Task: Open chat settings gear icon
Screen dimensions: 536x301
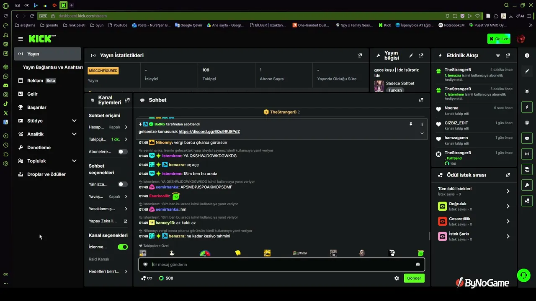Action: click(x=397, y=278)
